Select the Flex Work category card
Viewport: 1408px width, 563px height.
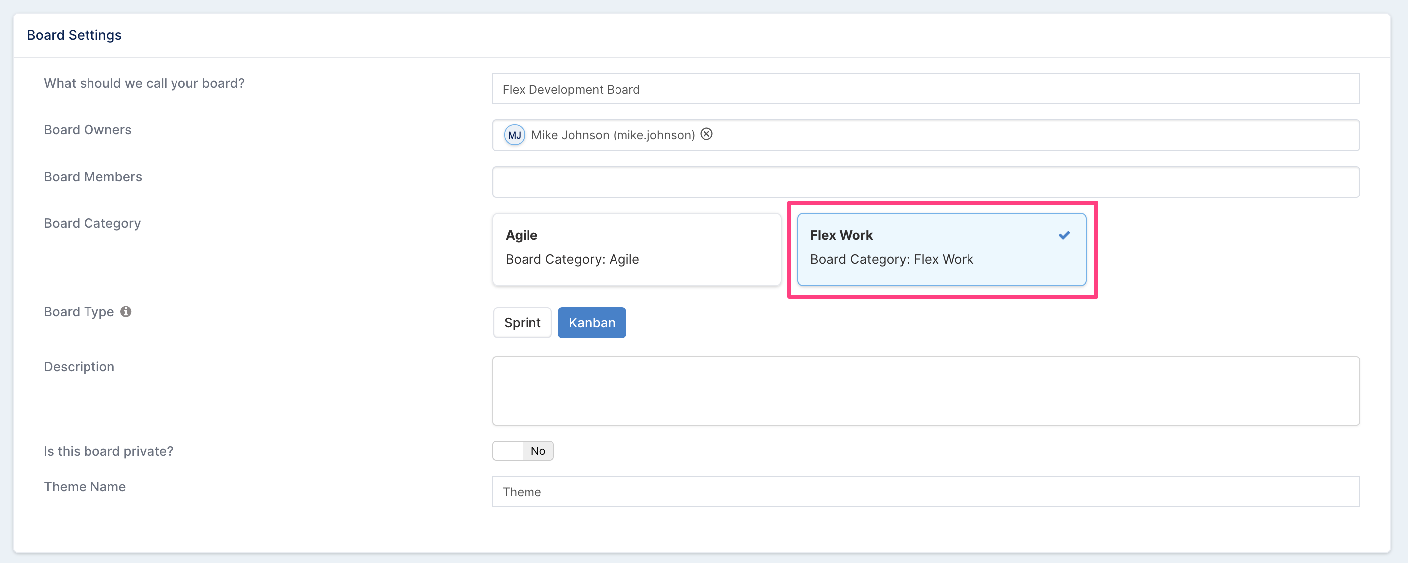pos(941,249)
